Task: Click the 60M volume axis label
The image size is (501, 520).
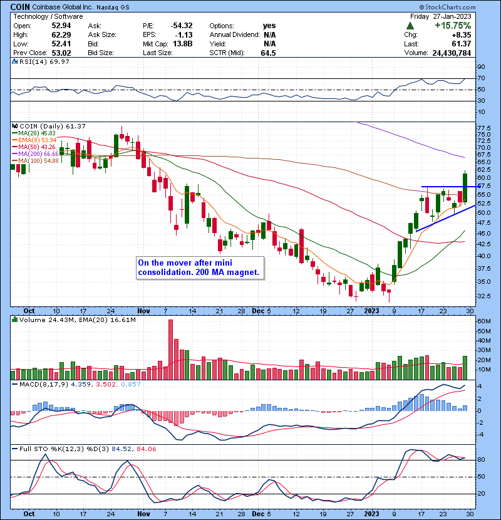Action: click(483, 321)
